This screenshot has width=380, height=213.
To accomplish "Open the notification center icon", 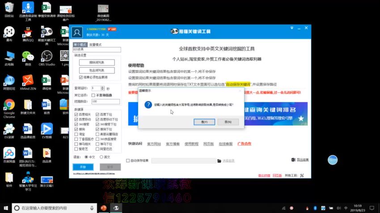I will pyautogui.click(x=372, y=208).
